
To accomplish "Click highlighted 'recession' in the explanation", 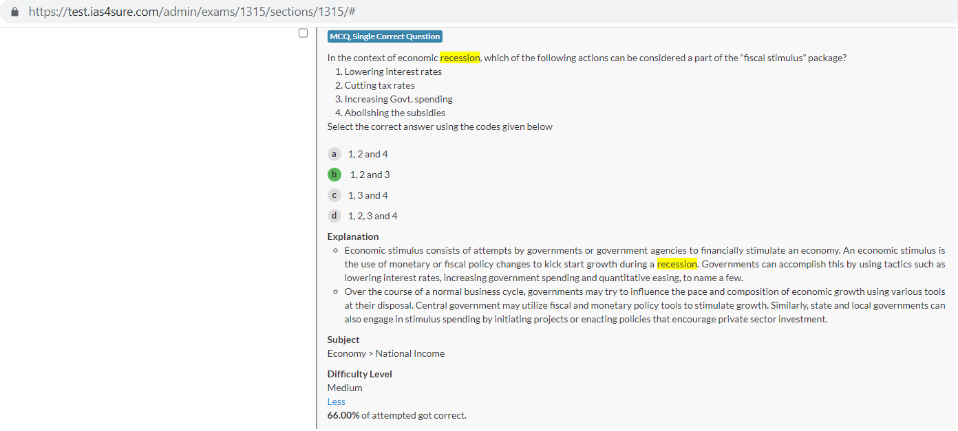I will 677,264.
